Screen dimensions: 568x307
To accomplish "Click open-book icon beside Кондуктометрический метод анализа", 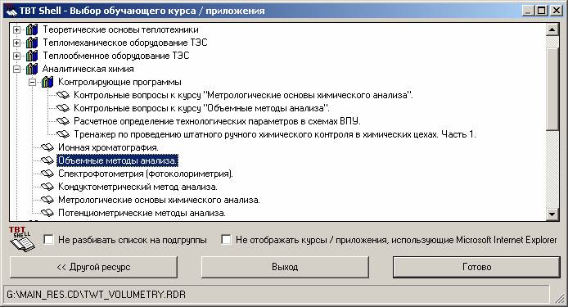I will click(47, 187).
